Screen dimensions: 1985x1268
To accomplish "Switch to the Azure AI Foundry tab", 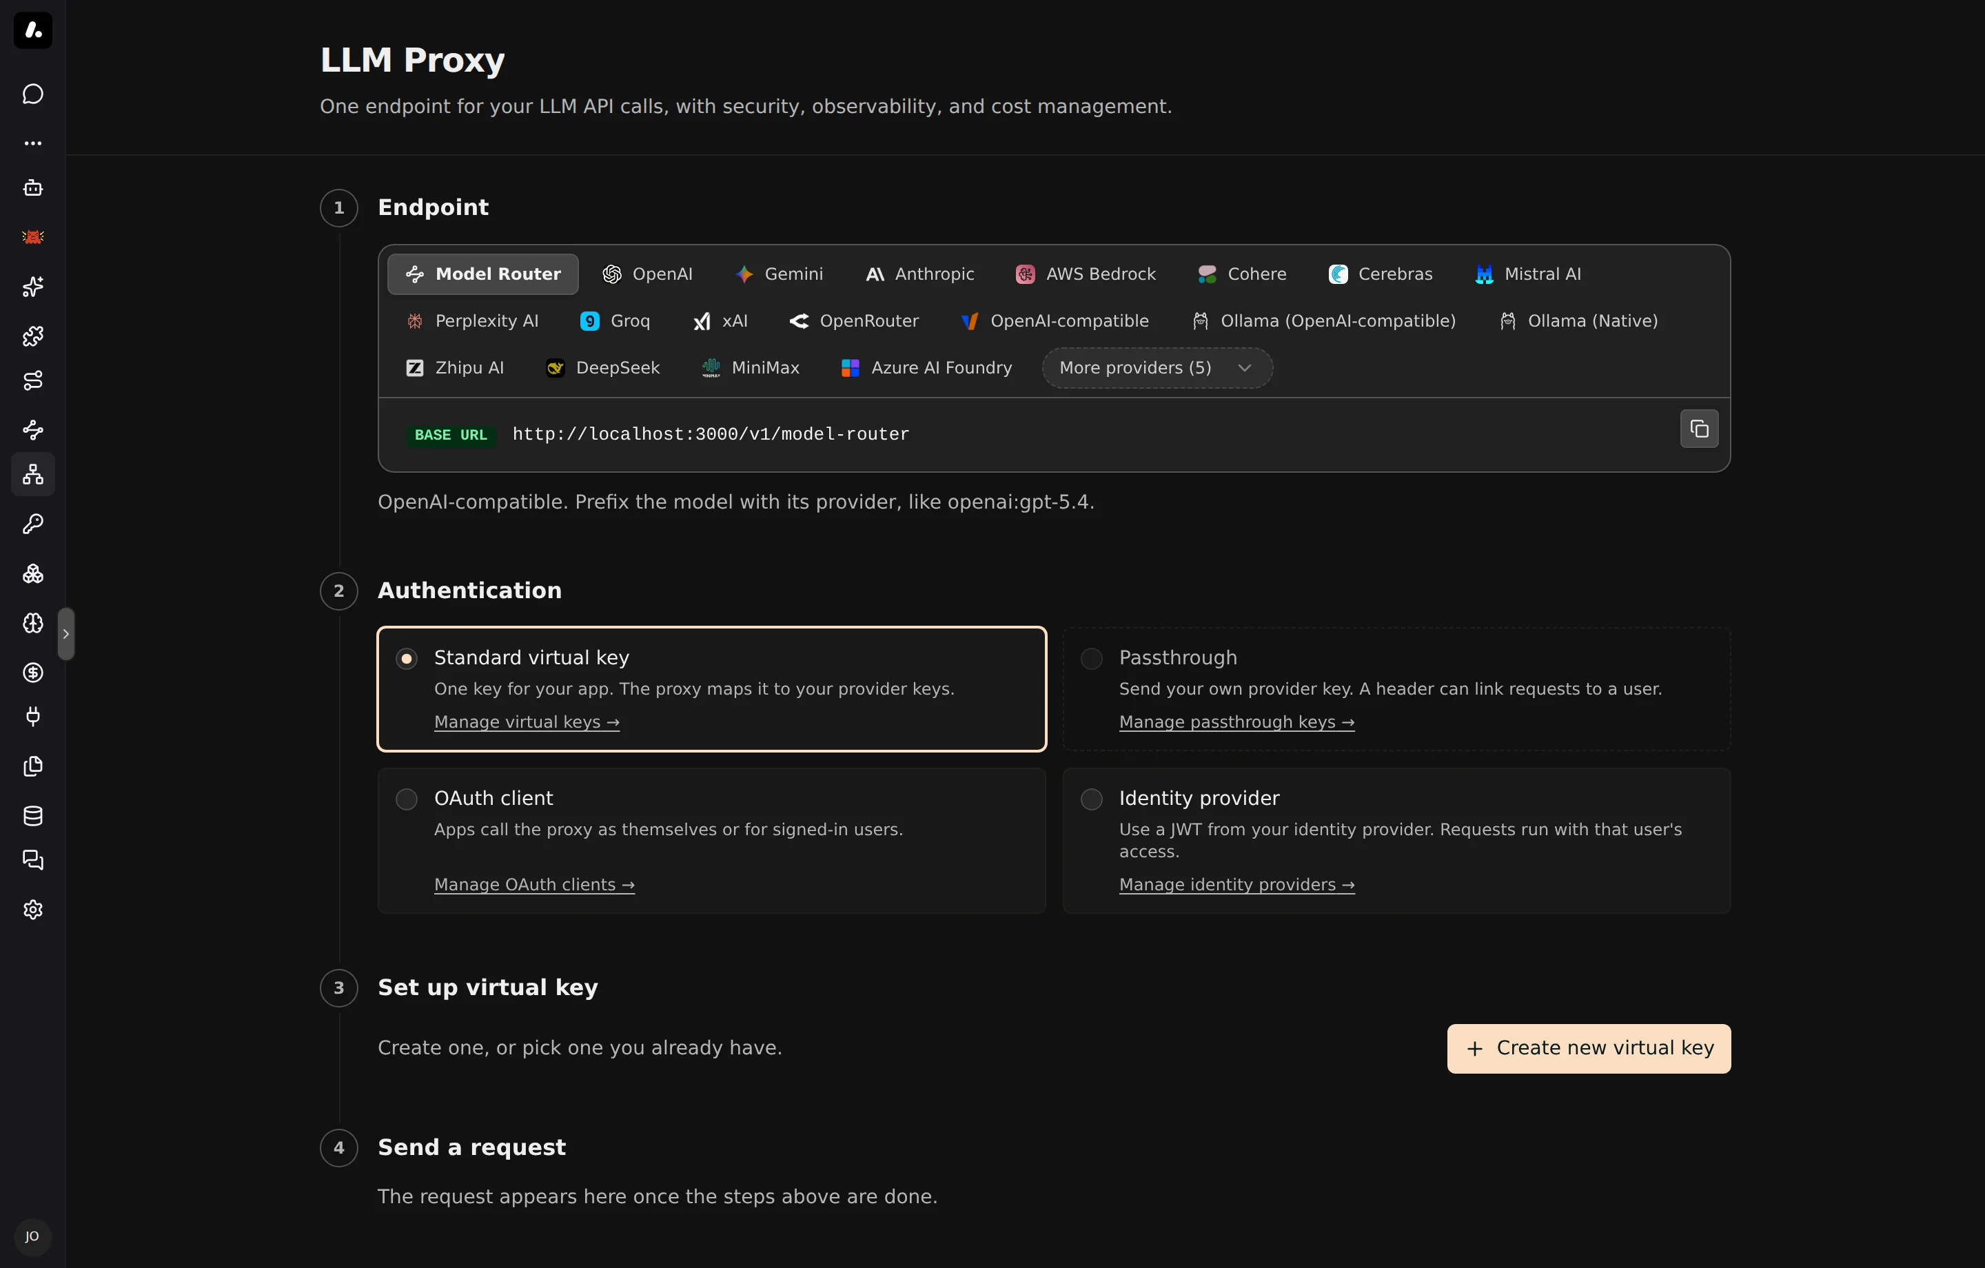I will click(926, 368).
